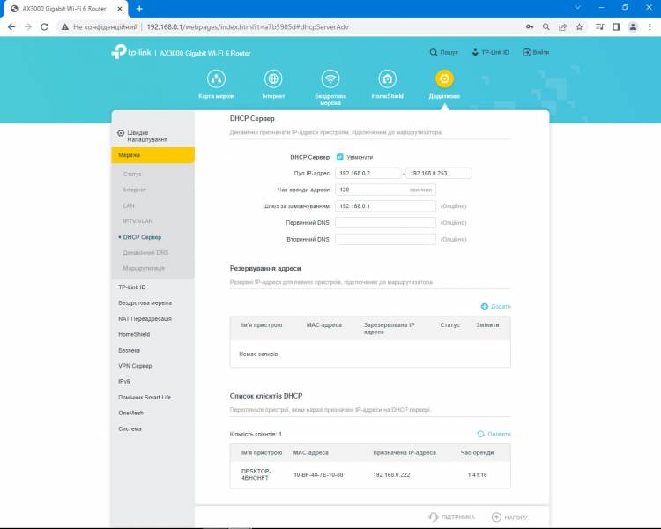Click the zoom magnifier icon in address bar

click(x=546, y=27)
